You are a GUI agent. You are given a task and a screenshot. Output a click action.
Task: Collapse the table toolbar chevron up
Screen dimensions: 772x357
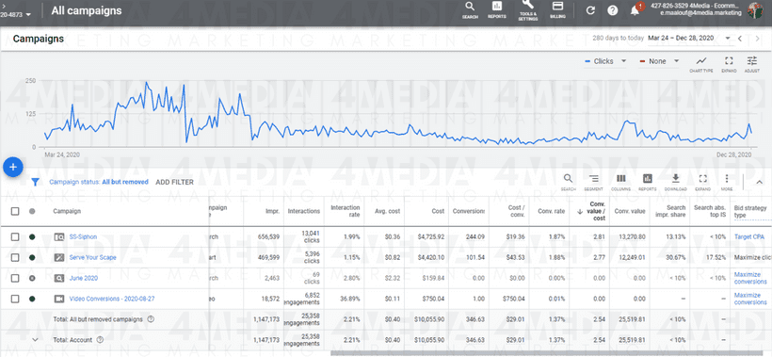(759, 182)
